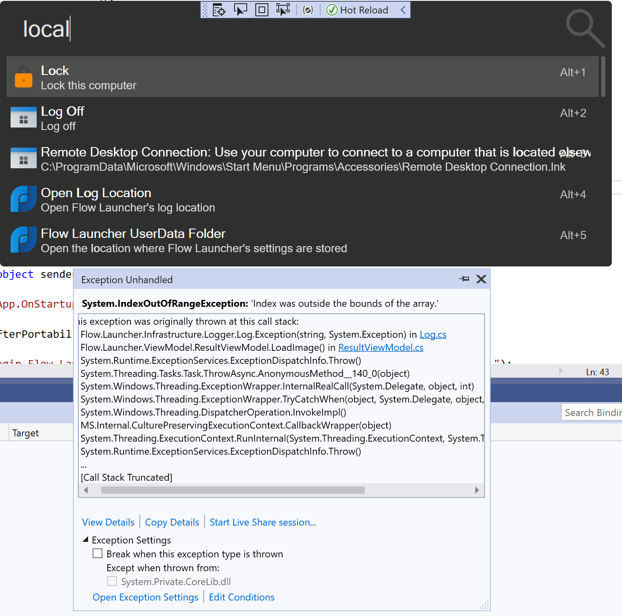Close the Exception Unhandled popup
Screen dimensions: 622x616
[x=481, y=279]
